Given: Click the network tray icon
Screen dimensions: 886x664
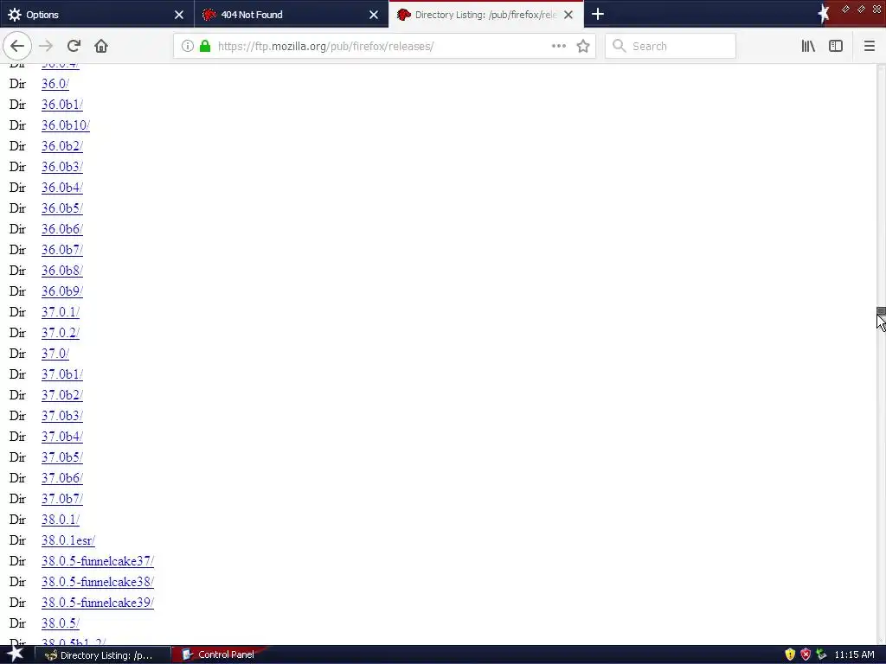Looking at the screenshot, I should click(822, 655).
